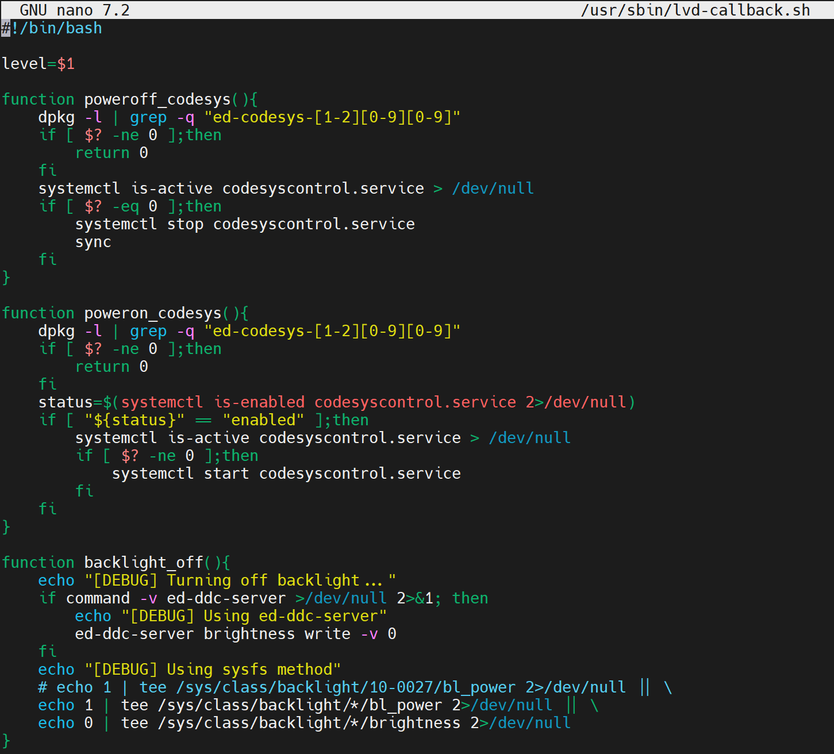
Task: Click the "enabled" string in the if condition
Action: pos(263,420)
